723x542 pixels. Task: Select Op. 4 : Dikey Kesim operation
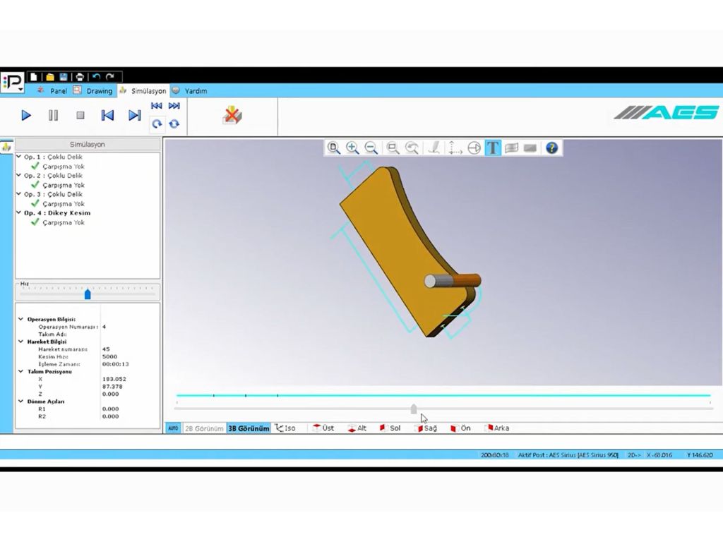pos(57,212)
